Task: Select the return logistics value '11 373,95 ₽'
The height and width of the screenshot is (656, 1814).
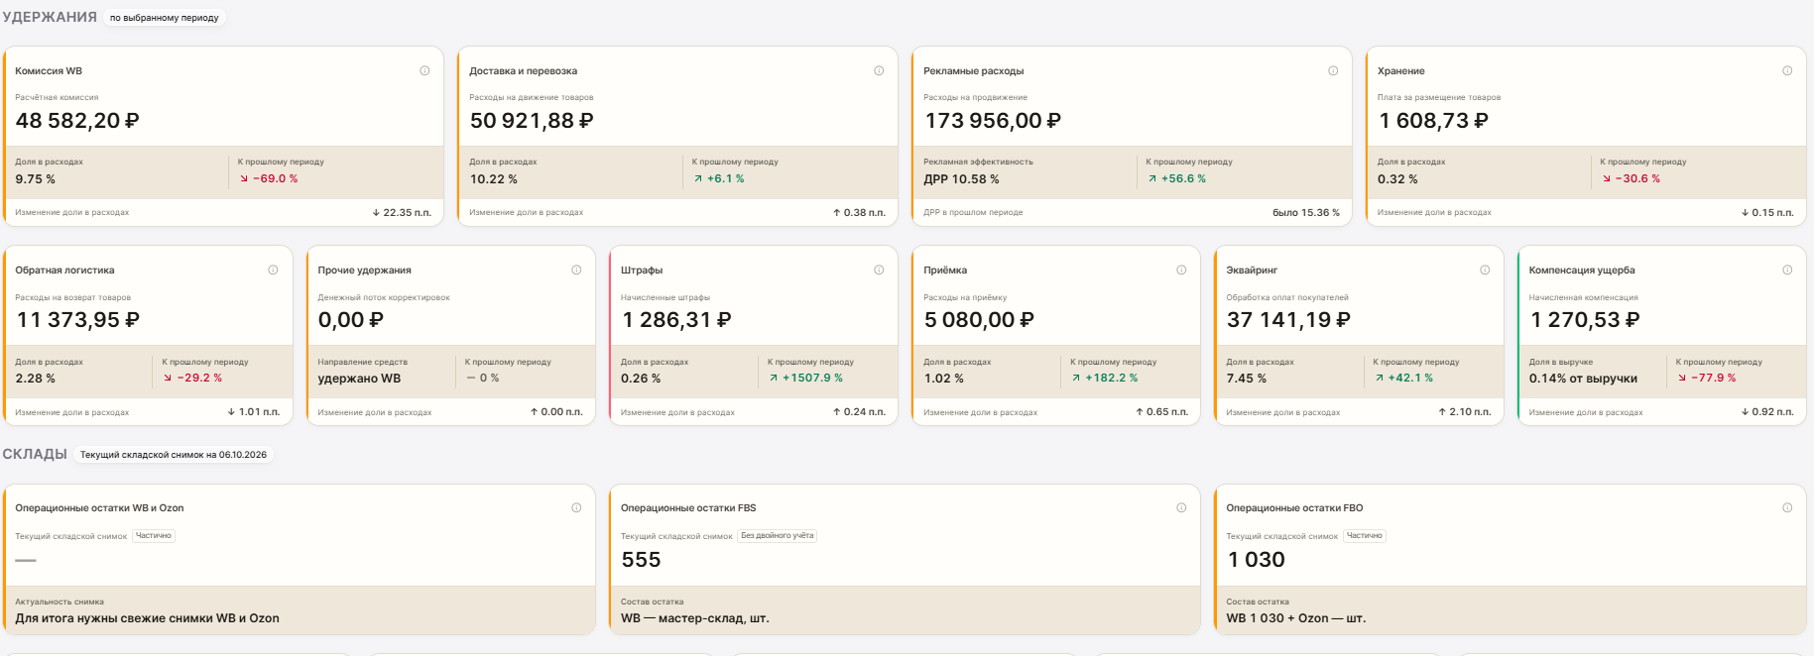Action: click(x=78, y=320)
